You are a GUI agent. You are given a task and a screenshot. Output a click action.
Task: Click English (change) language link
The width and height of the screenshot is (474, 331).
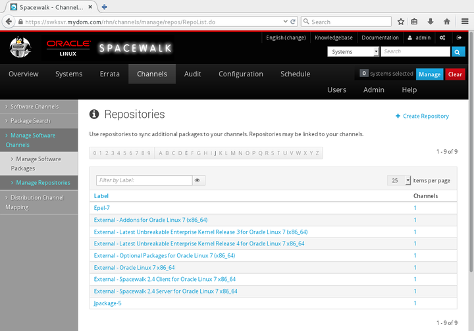(x=286, y=38)
